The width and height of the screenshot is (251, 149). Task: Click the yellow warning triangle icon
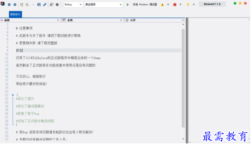162,5
